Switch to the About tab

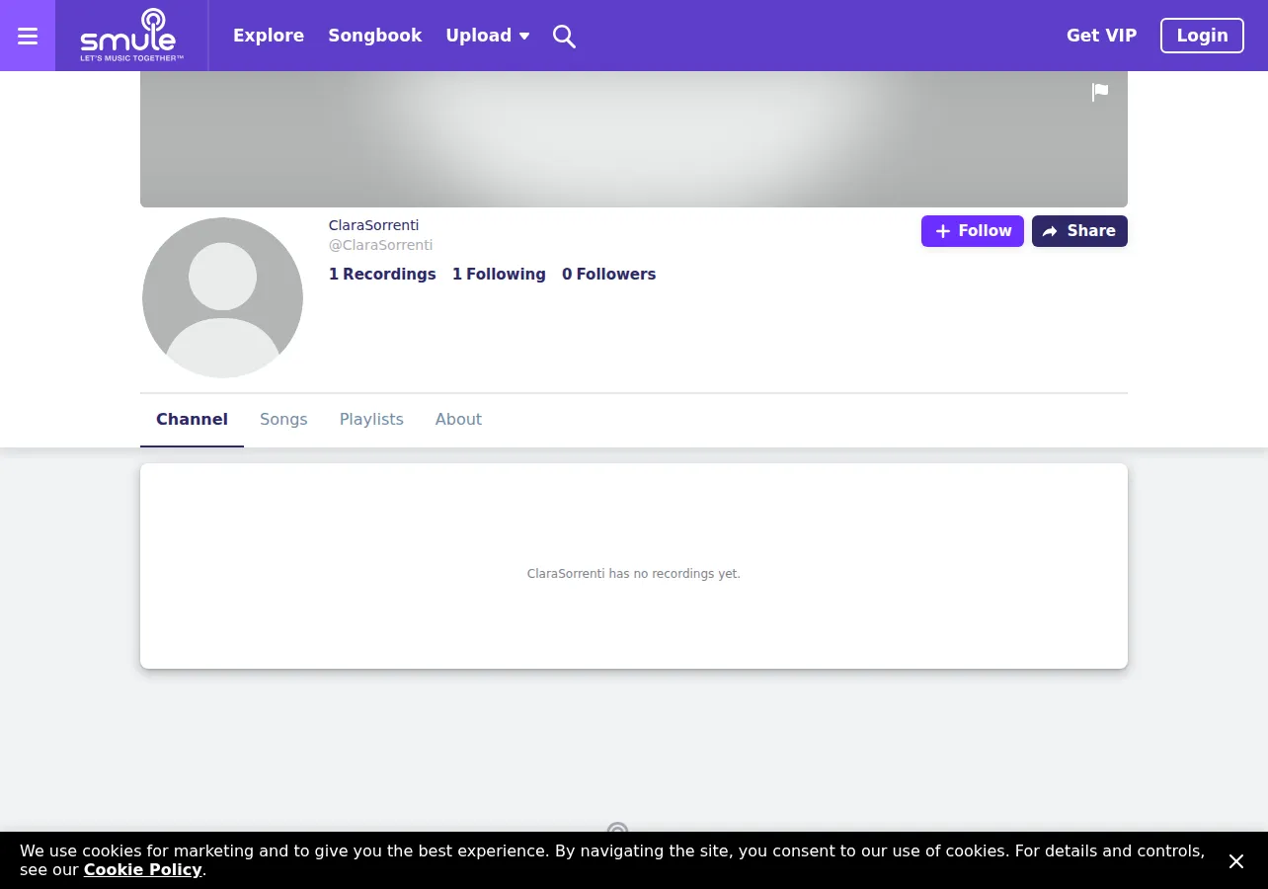[458, 420]
